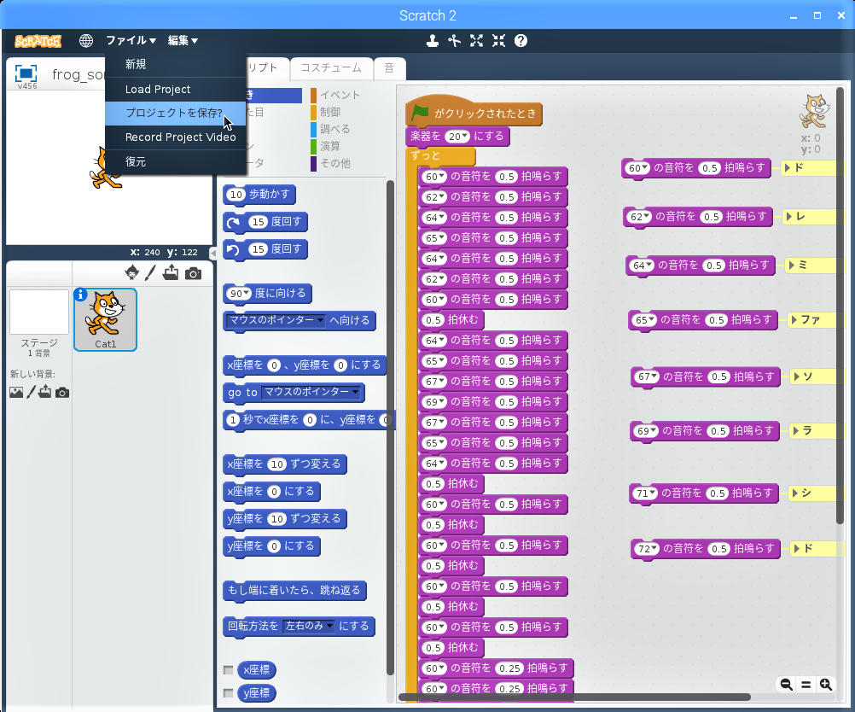Select the その他 block category
Image resolution: width=855 pixels, height=712 pixels.
331,163
